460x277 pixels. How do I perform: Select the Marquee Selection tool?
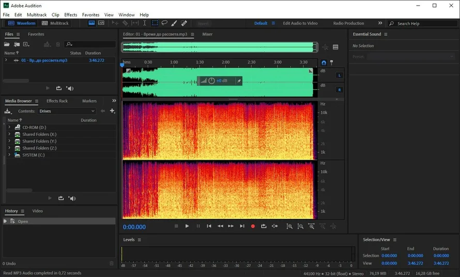[155, 23]
